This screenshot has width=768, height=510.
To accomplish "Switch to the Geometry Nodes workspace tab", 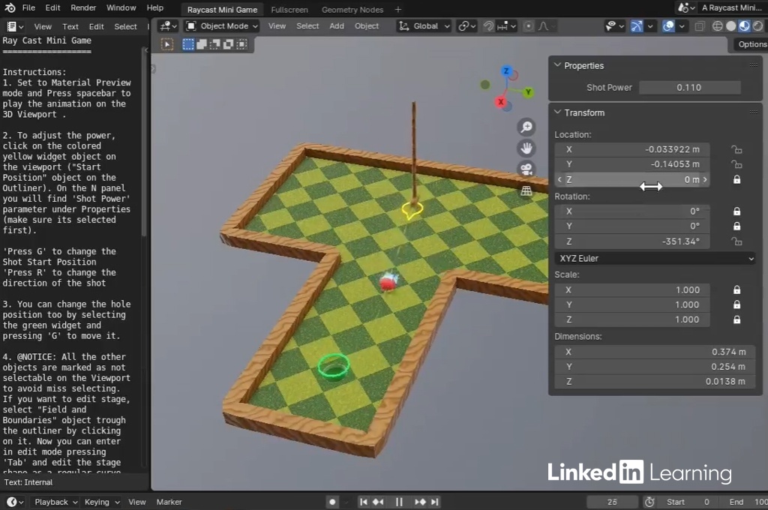I will click(x=352, y=10).
